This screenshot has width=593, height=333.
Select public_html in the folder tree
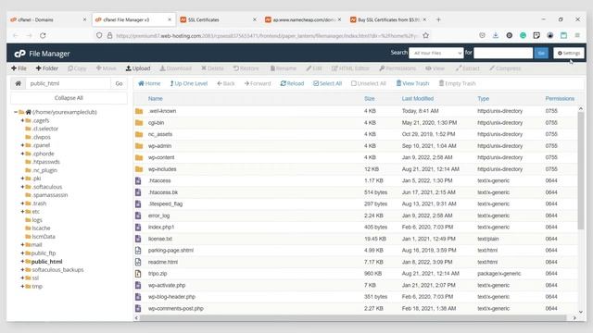click(46, 262)
